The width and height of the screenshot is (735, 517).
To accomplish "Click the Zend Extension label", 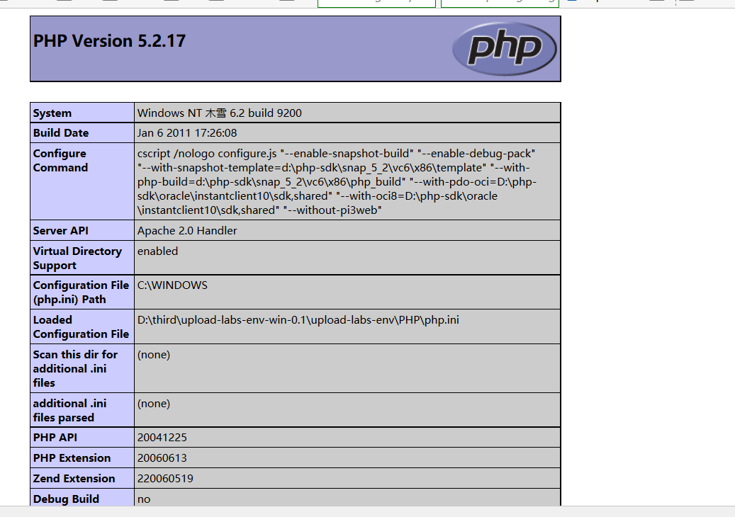I will [x=74, y=479].
